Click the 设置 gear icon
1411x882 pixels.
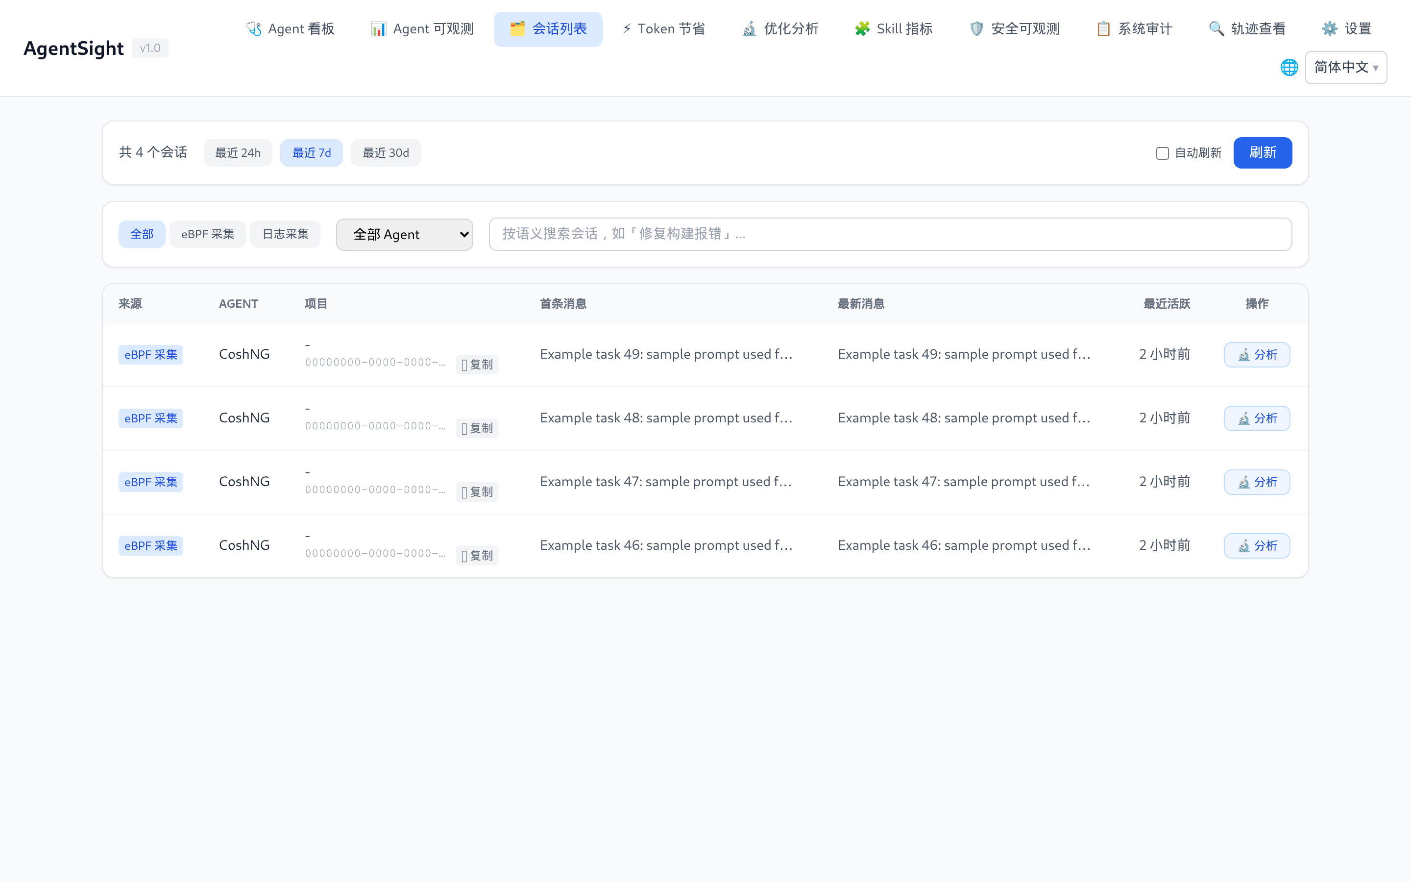[1330, 28]
